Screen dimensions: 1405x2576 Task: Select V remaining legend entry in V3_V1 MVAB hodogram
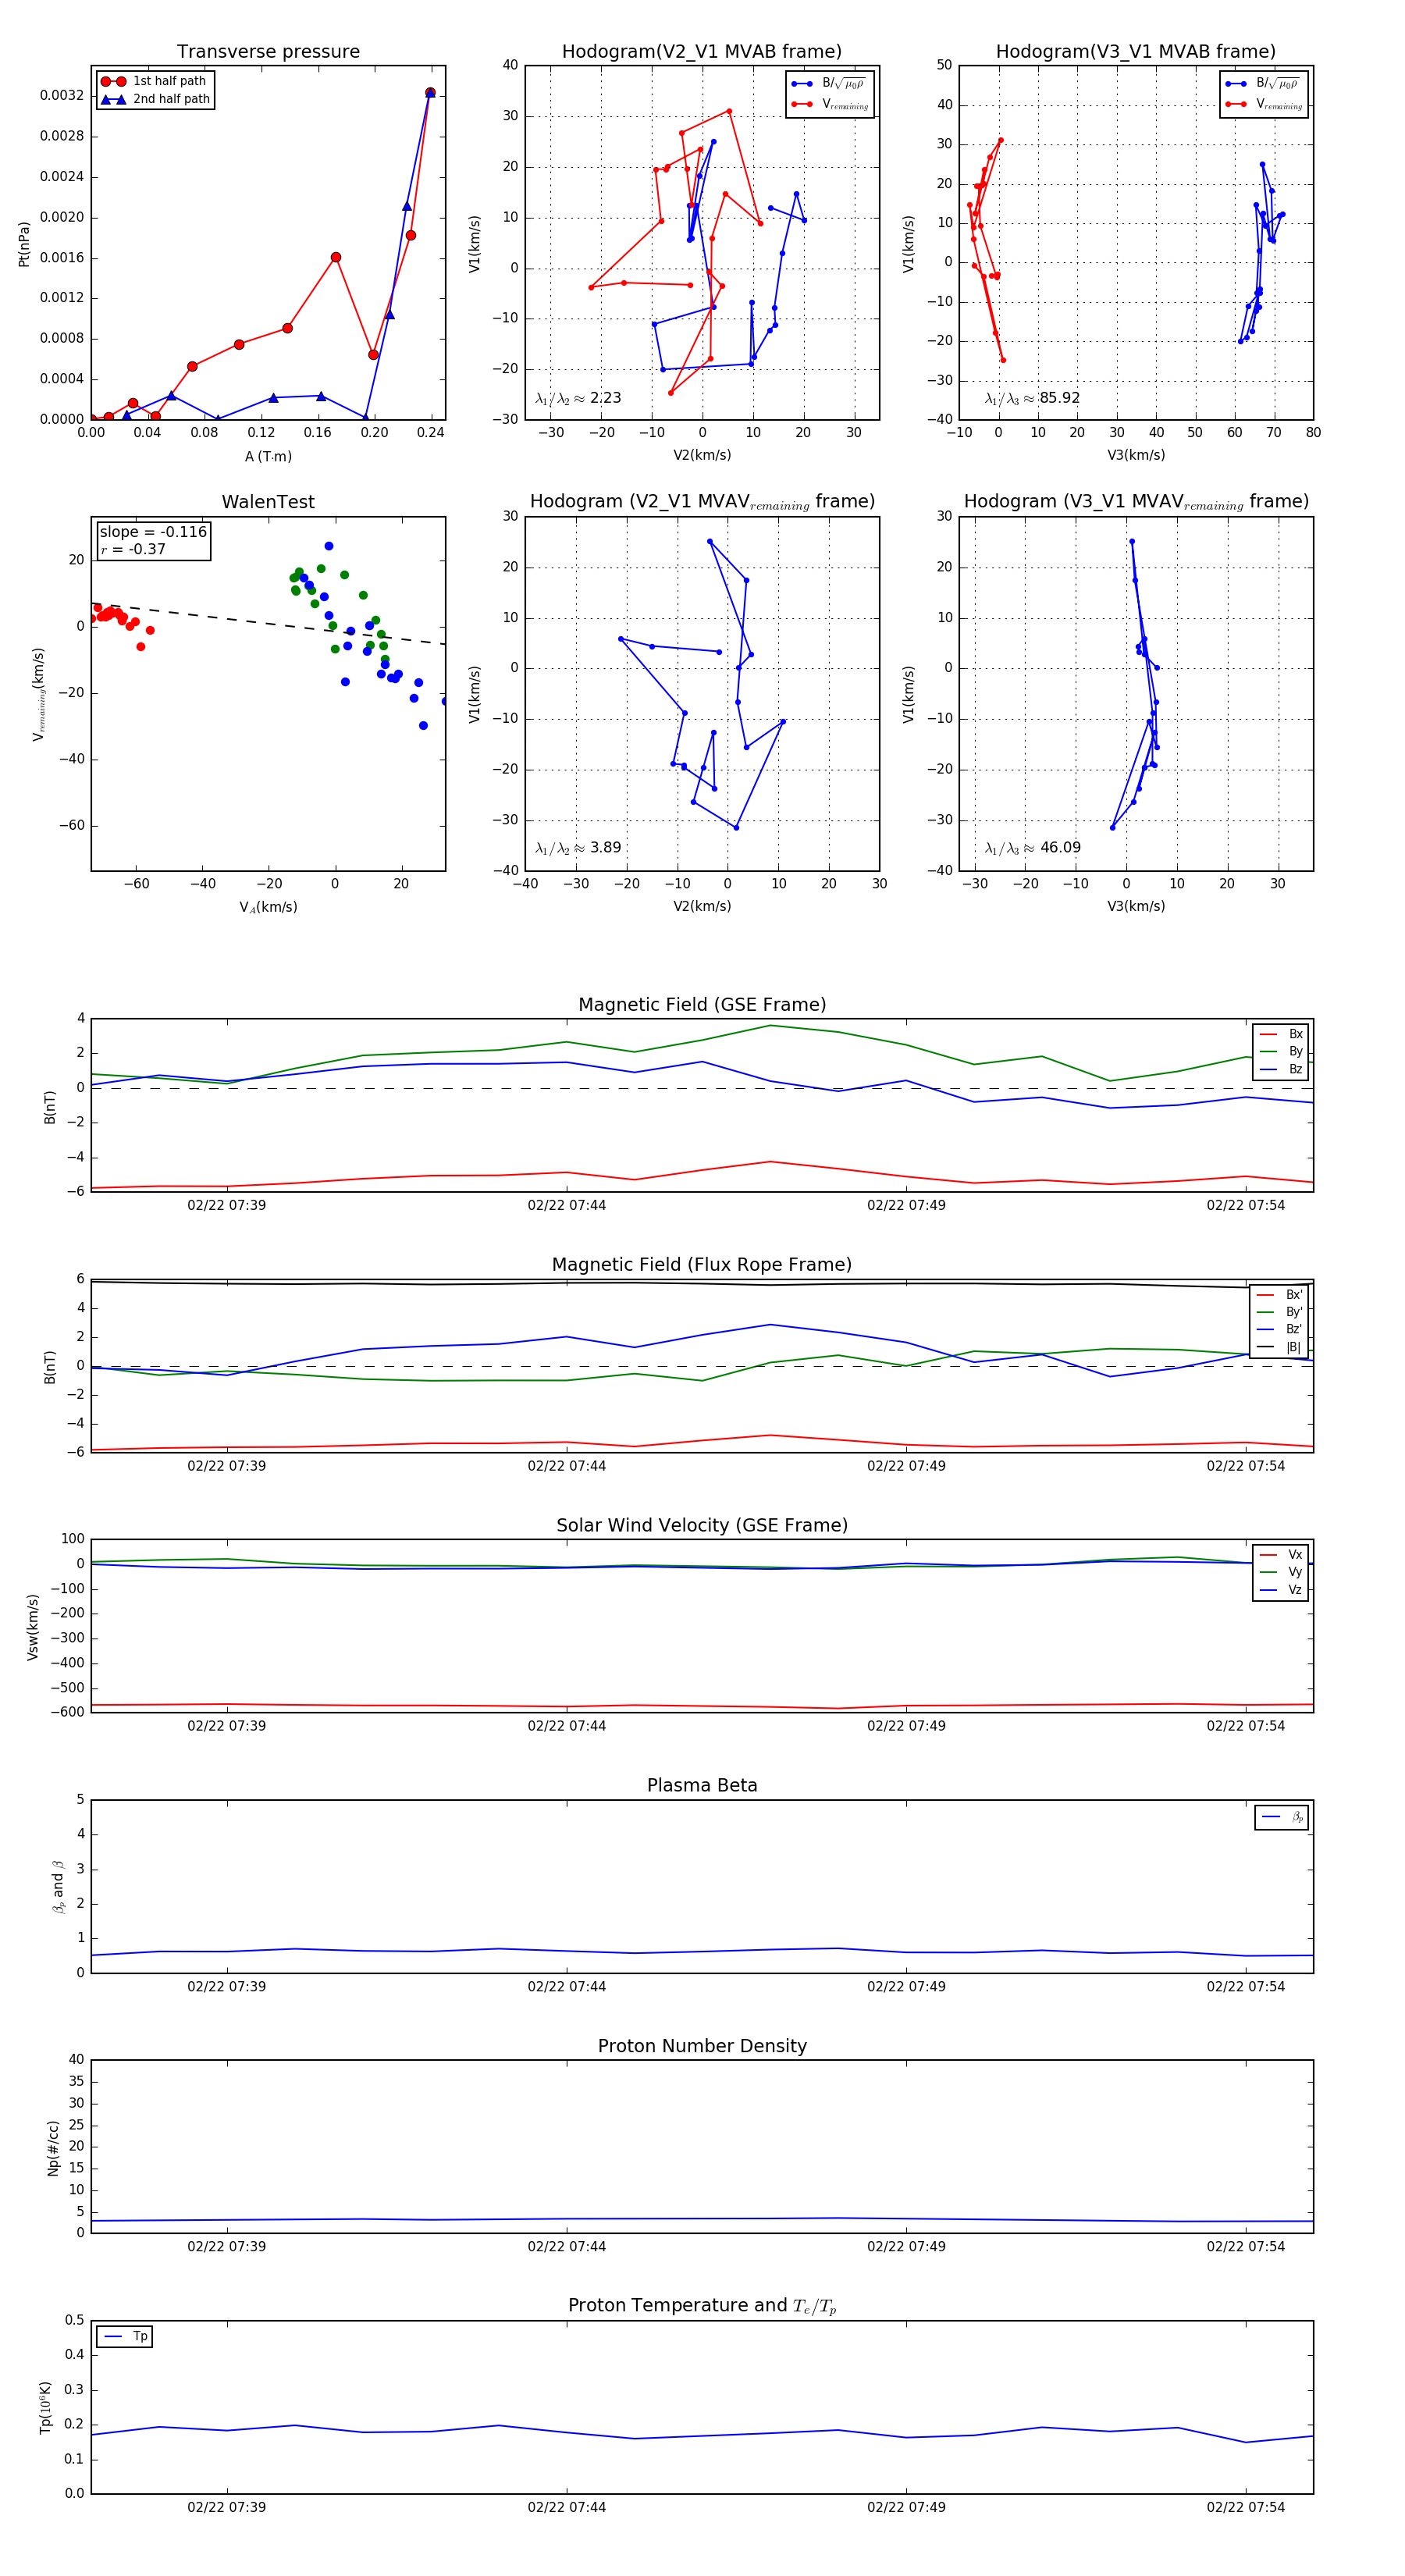pyautogui.click(x=1263, y=104)
